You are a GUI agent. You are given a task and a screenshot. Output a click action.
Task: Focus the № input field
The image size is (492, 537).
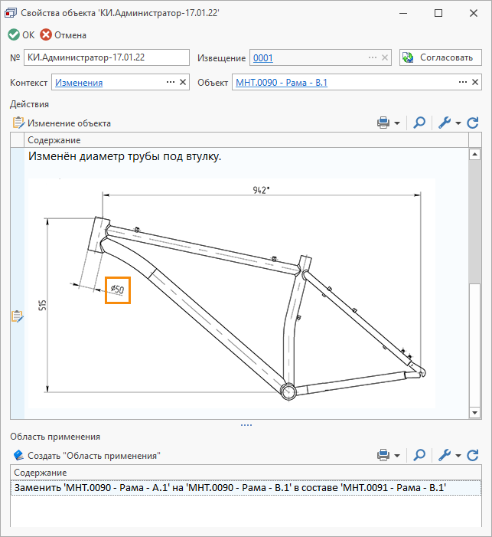tap(106, 57)
